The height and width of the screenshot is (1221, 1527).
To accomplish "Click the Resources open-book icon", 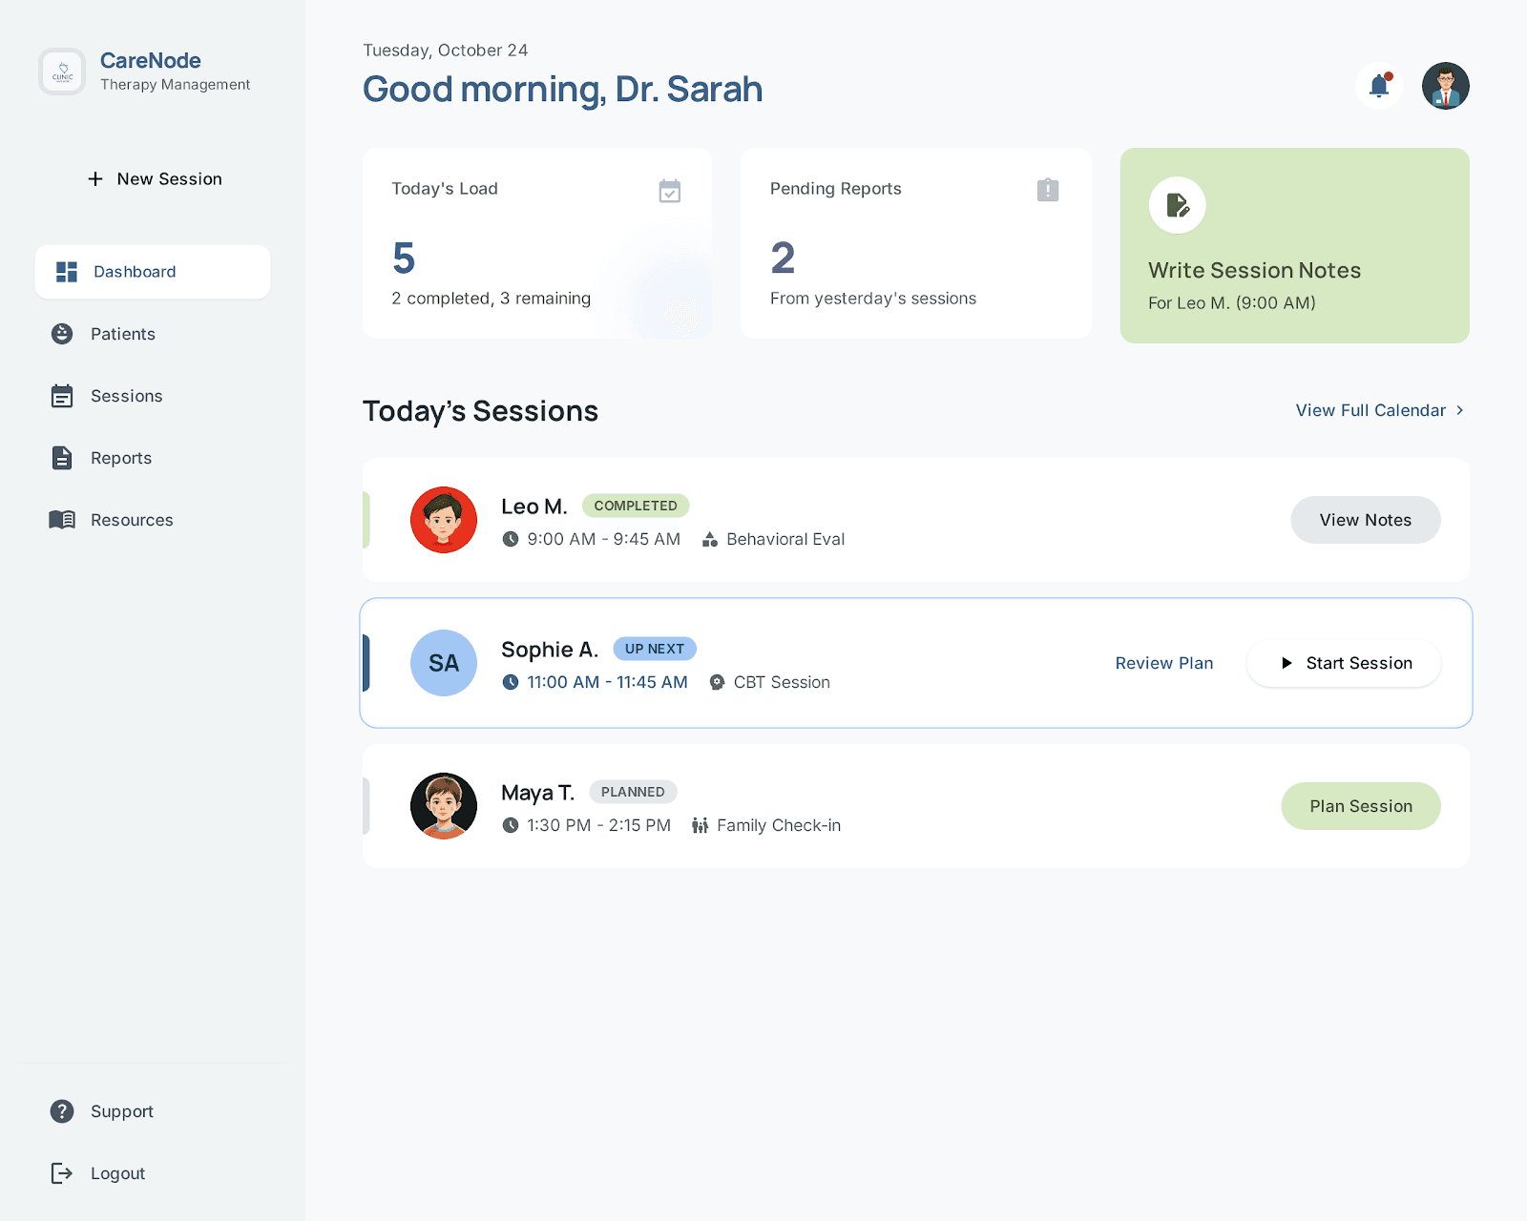I will (x=62, y=520).
